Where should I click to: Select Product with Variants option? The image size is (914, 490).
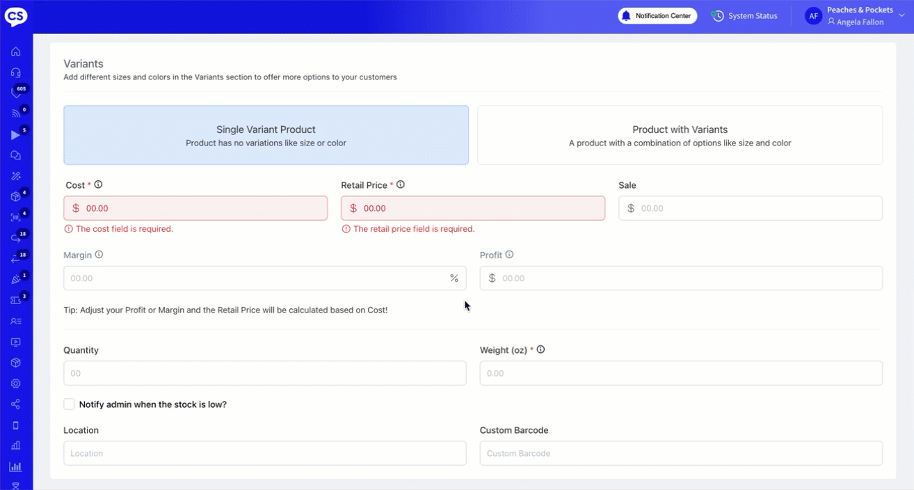[x=680, y=135]
